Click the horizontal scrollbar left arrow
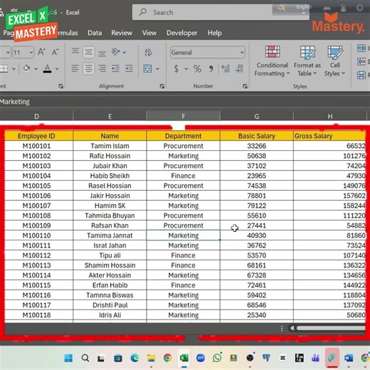The height and width of the screenshot is (370, 370). point(292,328)
